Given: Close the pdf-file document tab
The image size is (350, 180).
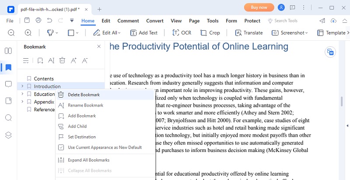Looking at the screenshot, I should coord(86,9).
